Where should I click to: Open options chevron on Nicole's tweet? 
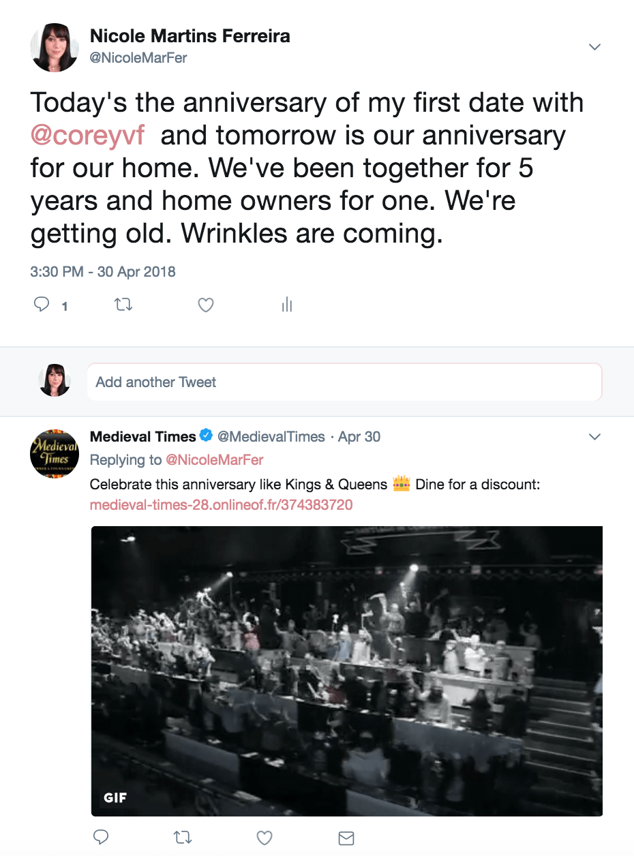point(594,47)
